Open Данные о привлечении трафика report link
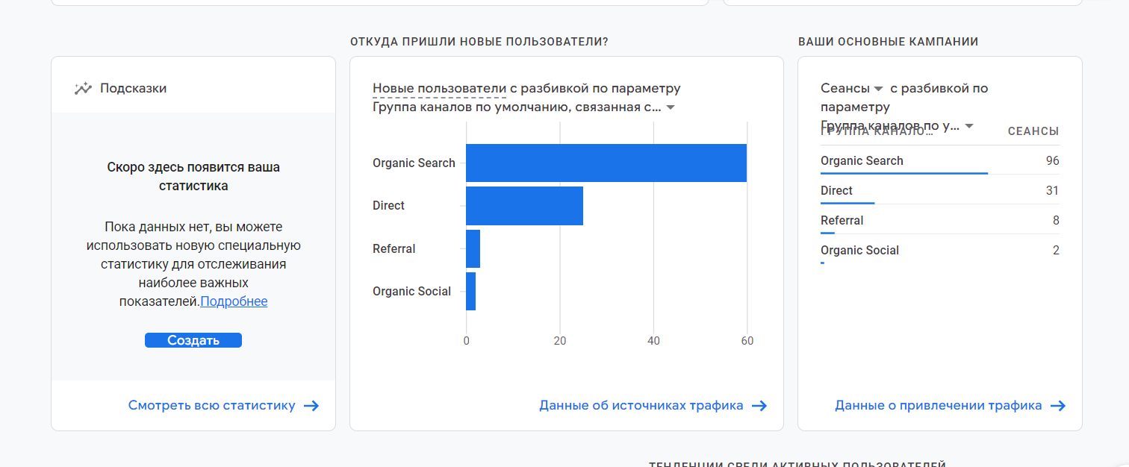1129x467 pixels. tap(938, 406)
